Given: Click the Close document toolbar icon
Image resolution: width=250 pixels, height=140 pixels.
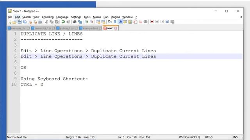Looking at the screenshot, I should 30,22.
